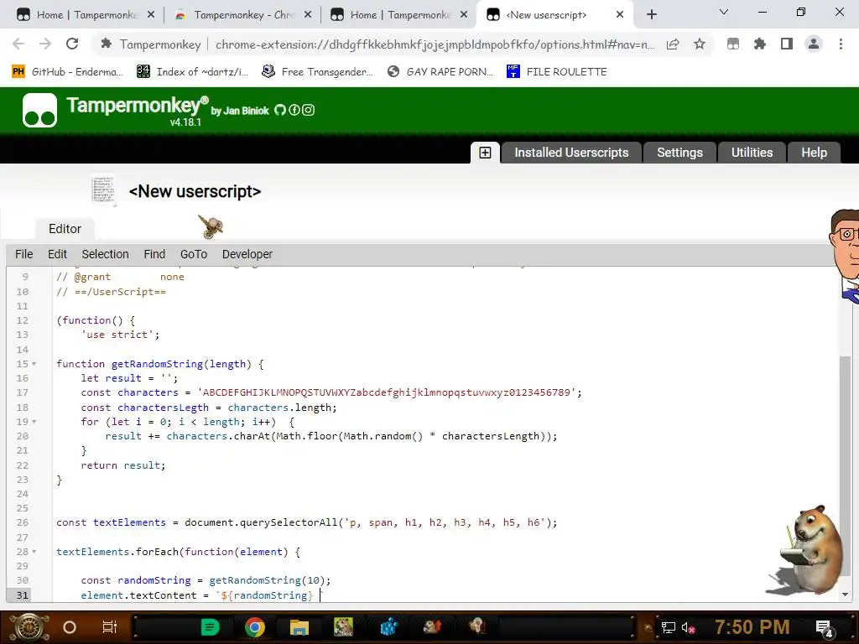Open the Developer menu
Viewport: 859px width, 644px height.
pos(247,254)
